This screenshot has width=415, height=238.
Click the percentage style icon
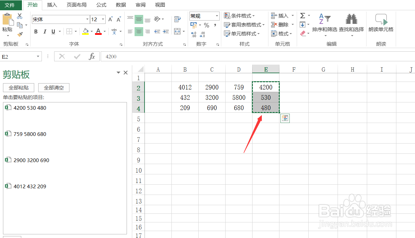206,25
